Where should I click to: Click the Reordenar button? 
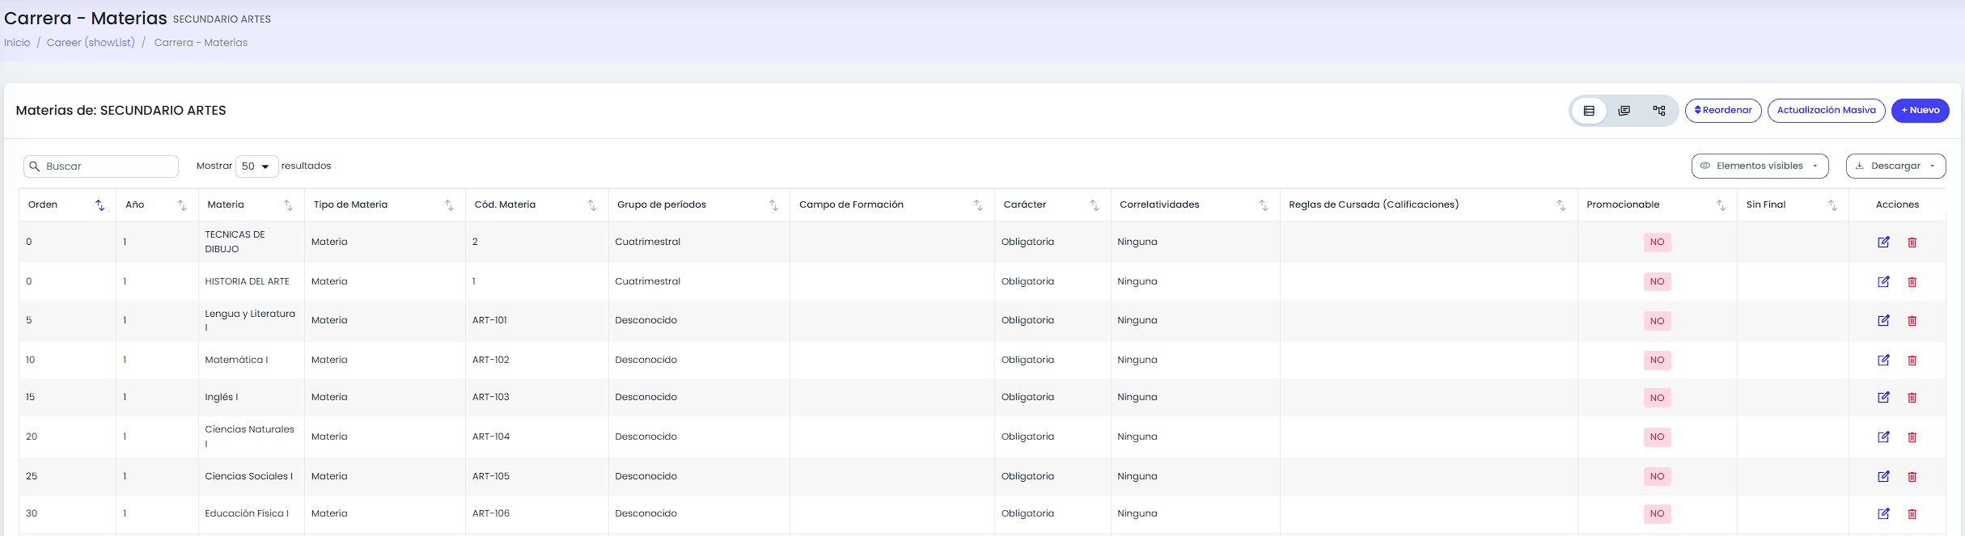[1723, 111]
